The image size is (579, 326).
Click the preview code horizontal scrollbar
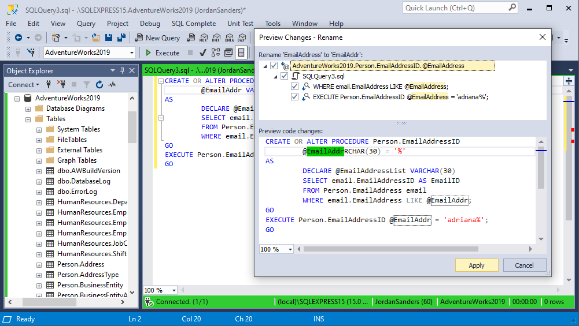click(x=390, y=249)
